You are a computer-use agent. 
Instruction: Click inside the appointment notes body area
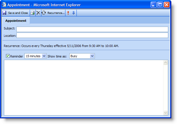click(x=84, y=88)
